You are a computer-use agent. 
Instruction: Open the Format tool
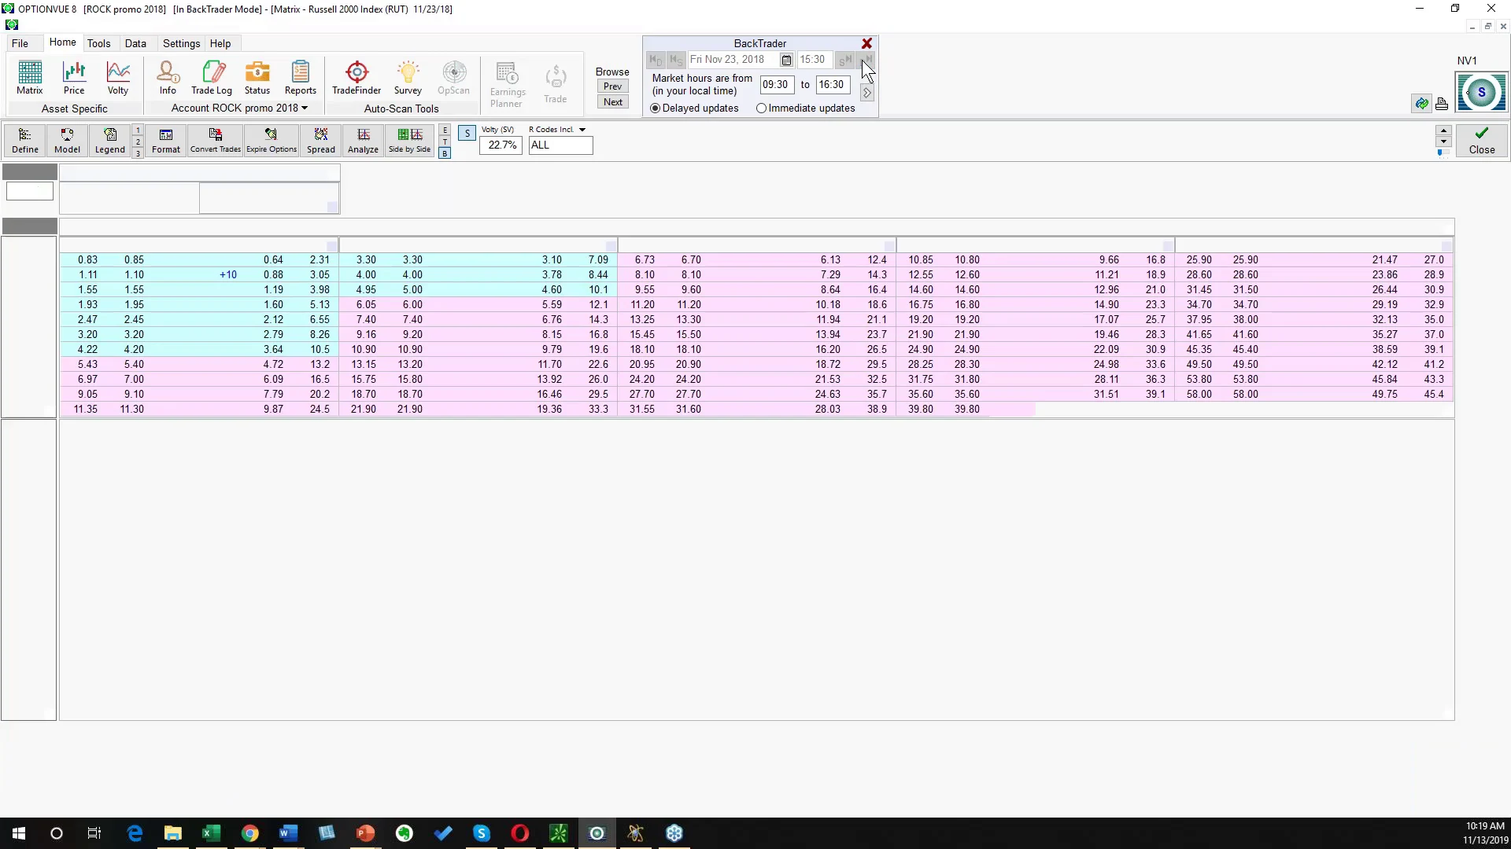point(166,141)
